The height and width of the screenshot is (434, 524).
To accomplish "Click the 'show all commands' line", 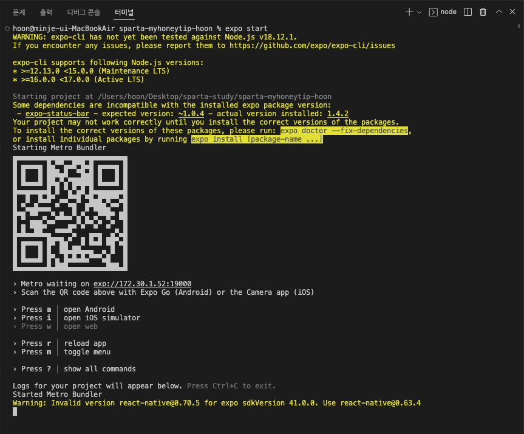I will [x=100, y=369].
